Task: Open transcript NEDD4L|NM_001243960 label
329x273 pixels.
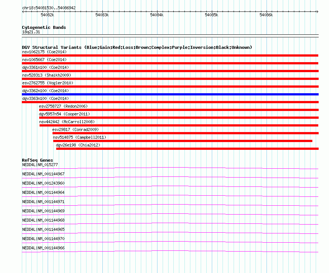Action: click(x=43, y=183)
